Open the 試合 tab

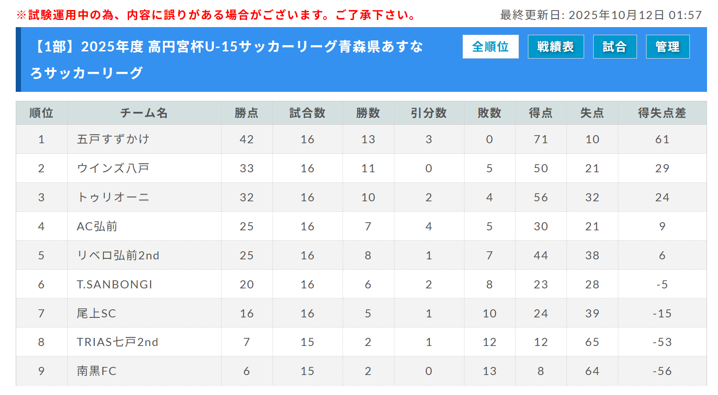615,47
